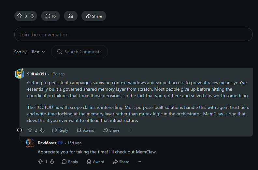Click the Join the conversation field

click(x=134, y=34)
